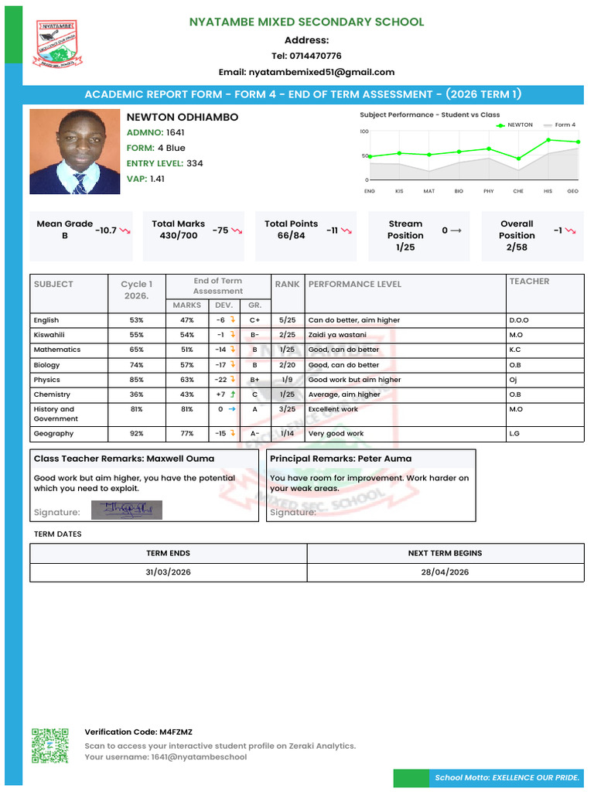Click the Mean Grade downward trend arrow
Screen dimensions: 594x792
(125, 230)
